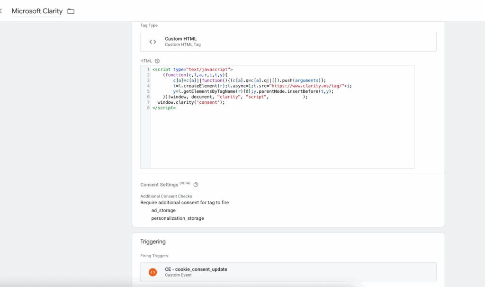Click the Custom HTML code brackets icon
Screen dimensions: 485x287
pos(153,42)
